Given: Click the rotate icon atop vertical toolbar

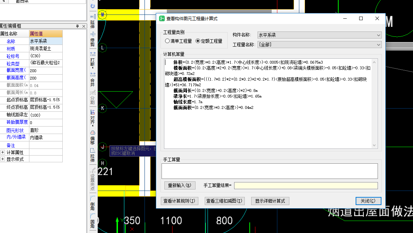Looking at the screenshot, I should (x=93, y=6).
